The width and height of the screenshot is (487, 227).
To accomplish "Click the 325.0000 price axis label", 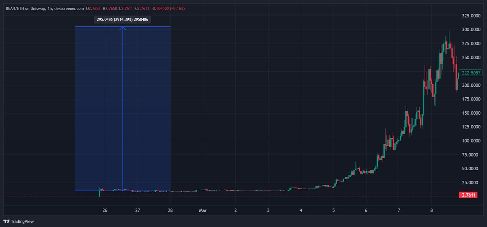I will point(471,16).
